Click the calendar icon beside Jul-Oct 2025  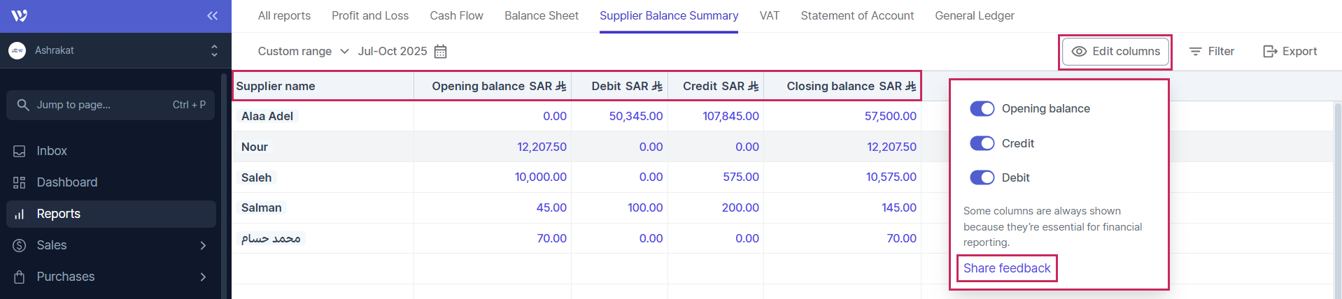[440, 52]
